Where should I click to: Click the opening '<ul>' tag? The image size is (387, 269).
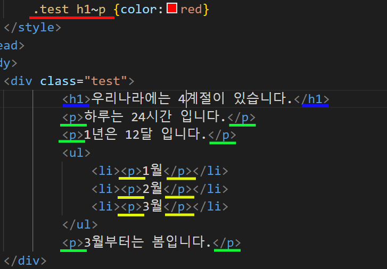(77, 153)
